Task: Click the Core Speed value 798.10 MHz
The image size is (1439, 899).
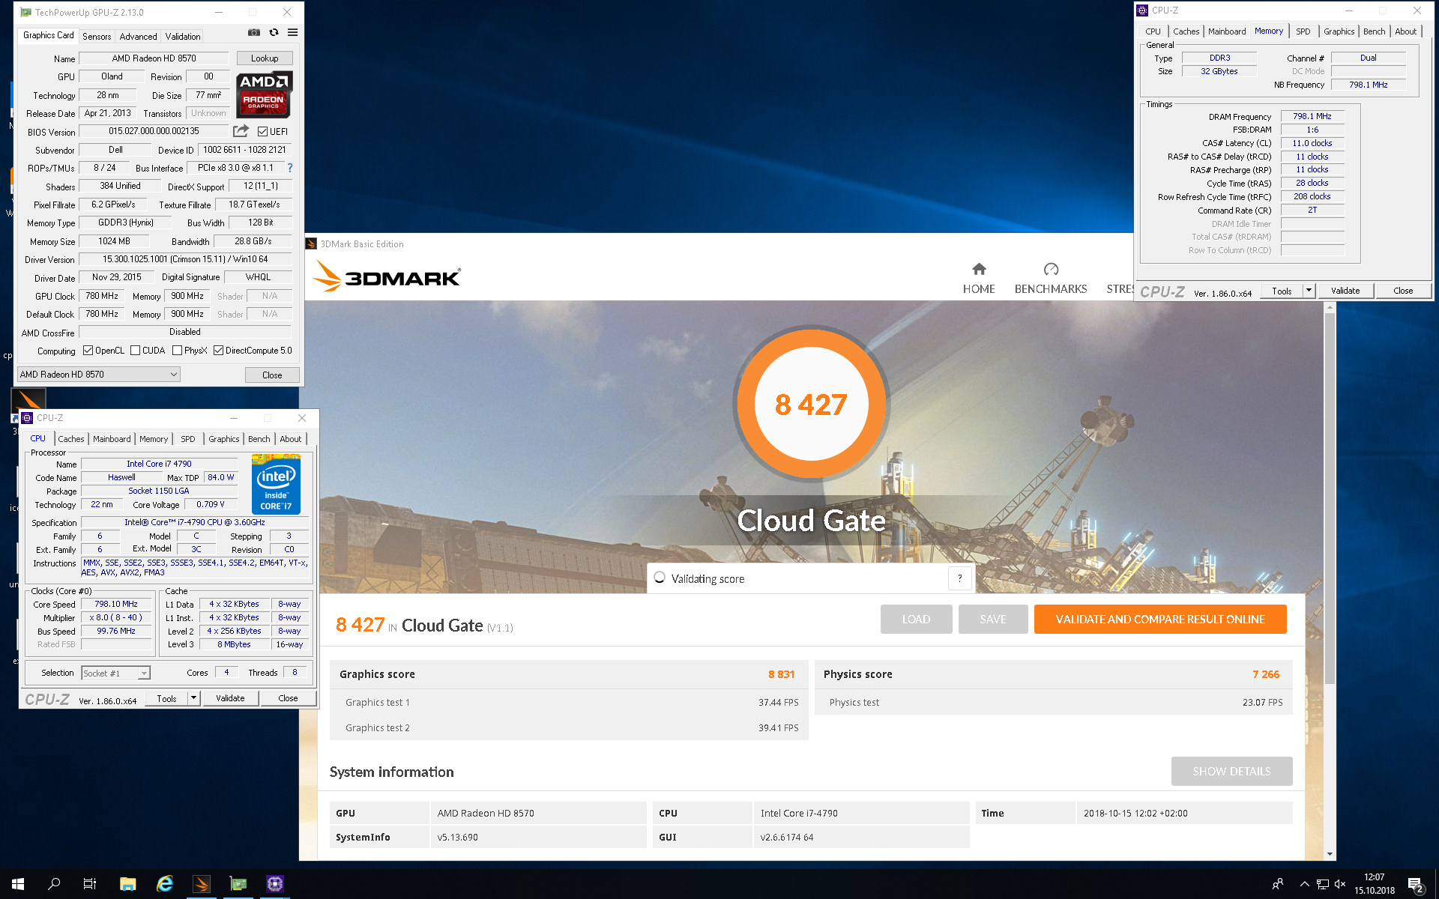Action: tap(116, 604)
